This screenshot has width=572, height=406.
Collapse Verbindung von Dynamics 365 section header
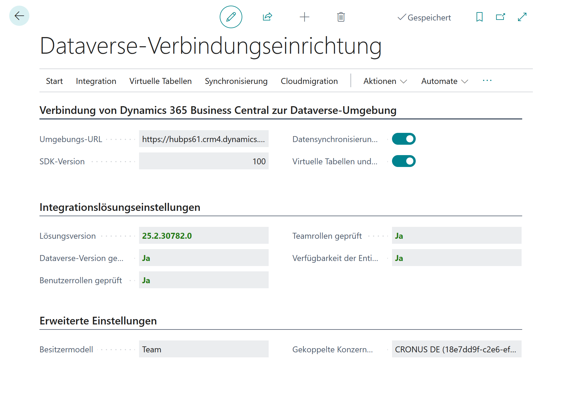[218, 110]
